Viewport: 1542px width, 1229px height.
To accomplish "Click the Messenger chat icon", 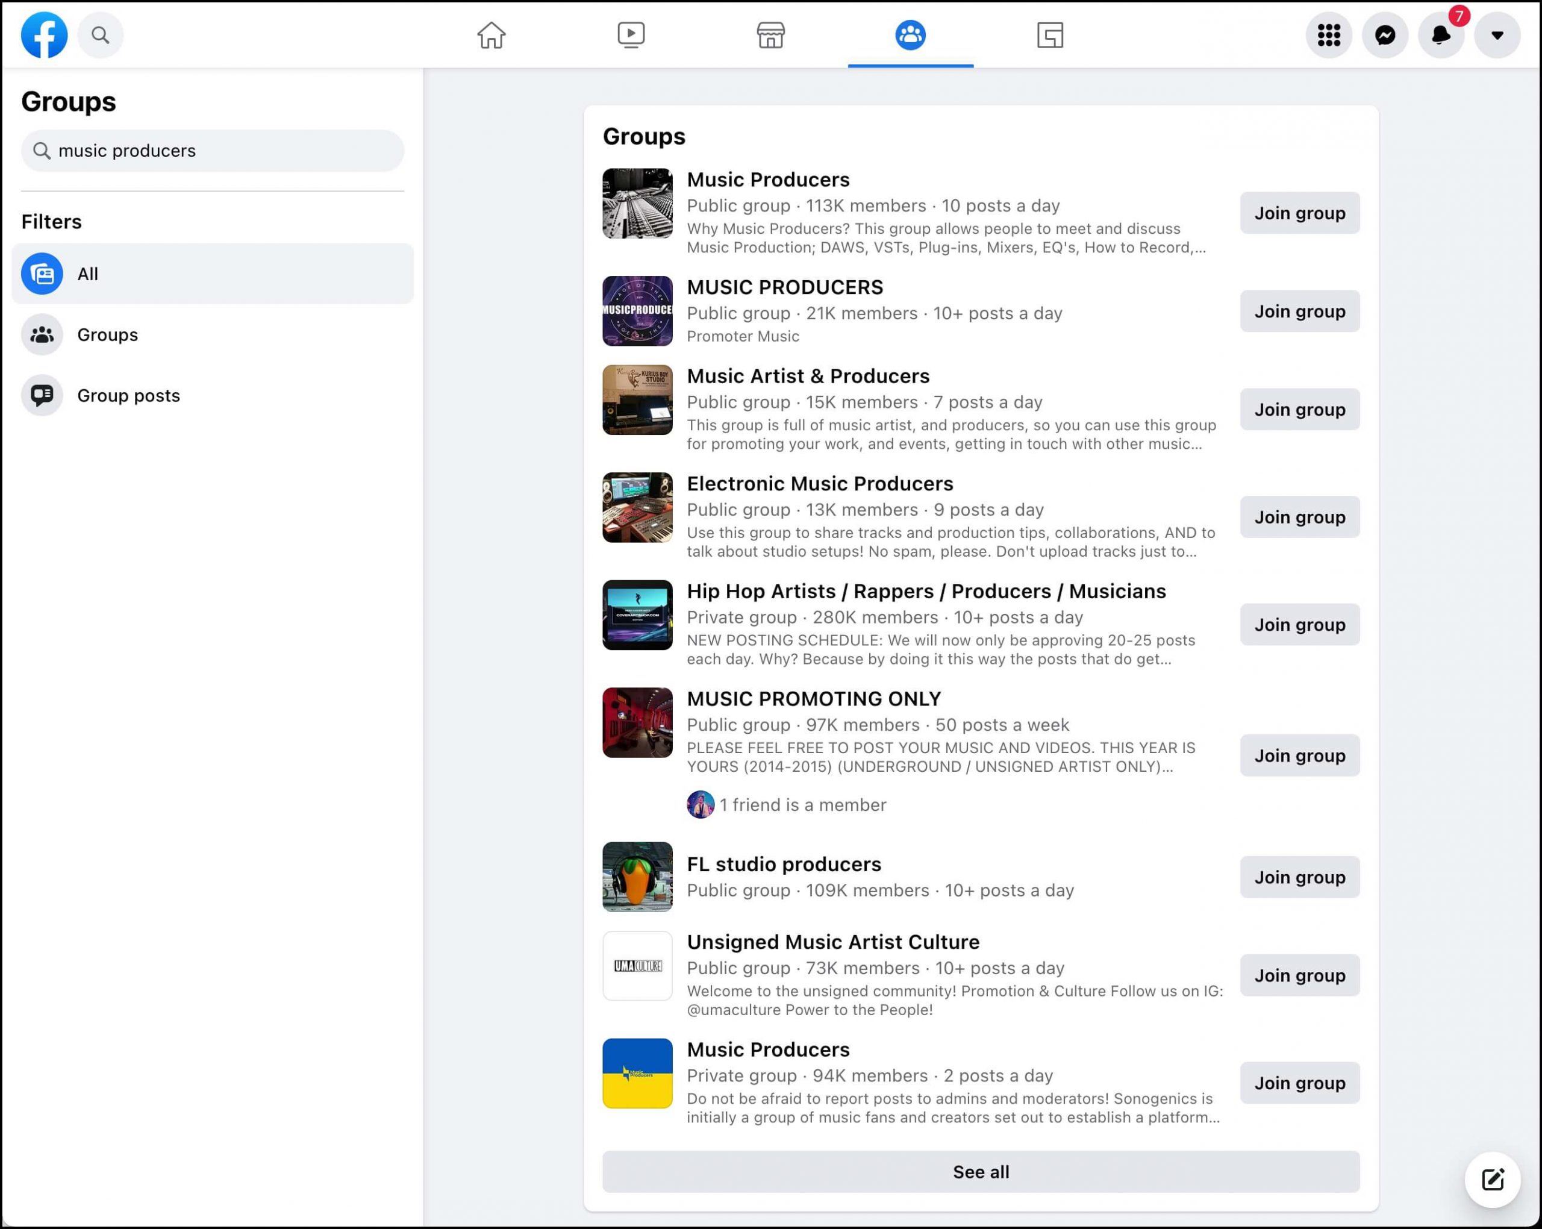I will click(x=1385, y=34).
